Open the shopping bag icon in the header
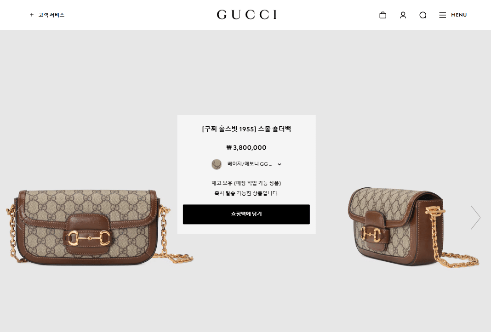 click(383, 15)
